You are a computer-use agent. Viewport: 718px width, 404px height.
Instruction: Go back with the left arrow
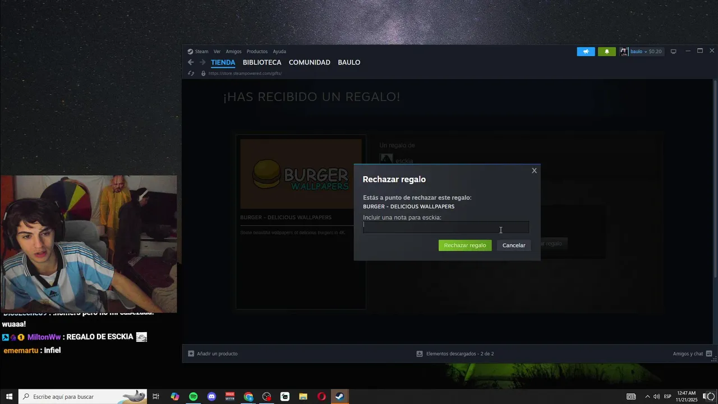[191, 62]
